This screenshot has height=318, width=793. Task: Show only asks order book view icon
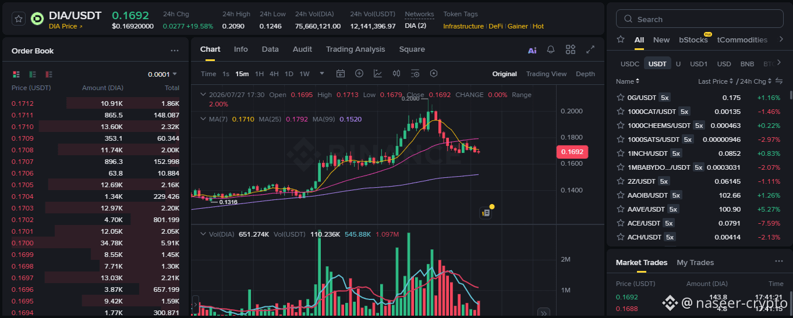pyautogui.click(x=49, y=74)
